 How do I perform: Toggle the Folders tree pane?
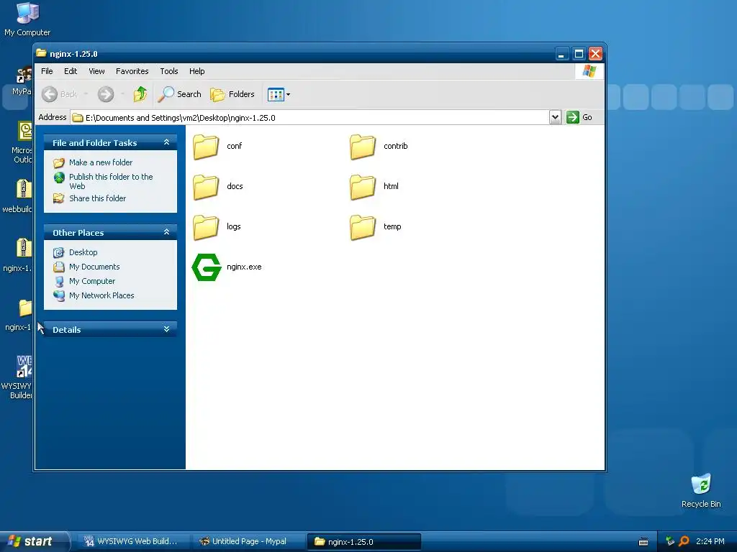pos(232,94)
